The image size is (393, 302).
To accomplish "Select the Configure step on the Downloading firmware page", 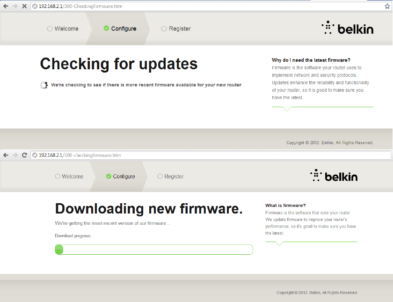I will coord(121,177).
